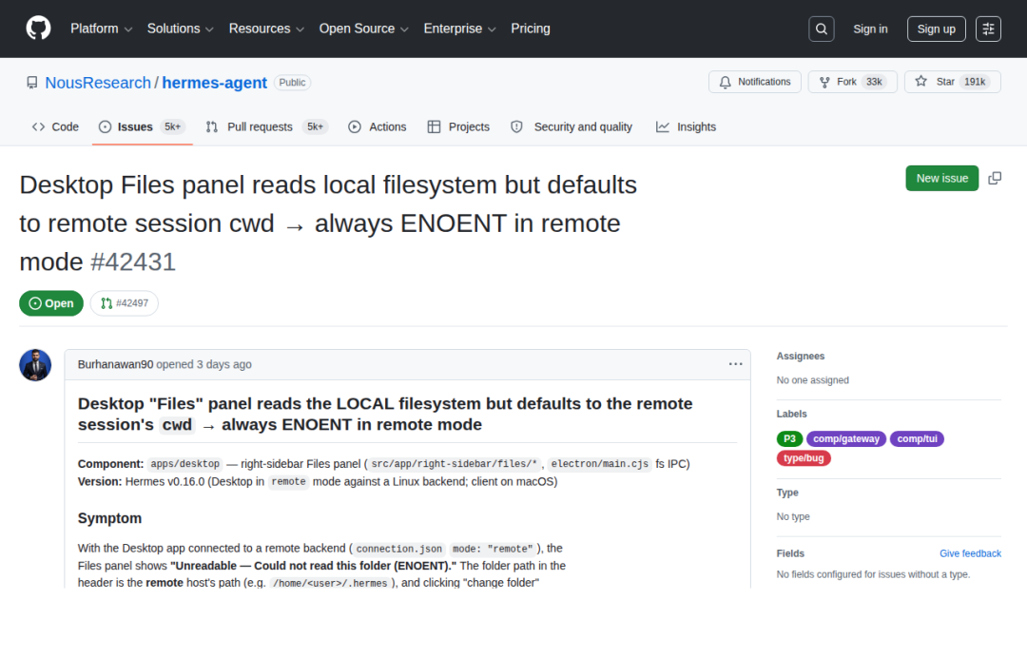Expand the Platform menu
The image size is (1027, 658).
click(102, 29)
